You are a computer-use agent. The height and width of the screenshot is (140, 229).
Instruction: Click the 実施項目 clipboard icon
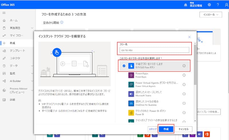pyautogui.click(x=4, y=28)
